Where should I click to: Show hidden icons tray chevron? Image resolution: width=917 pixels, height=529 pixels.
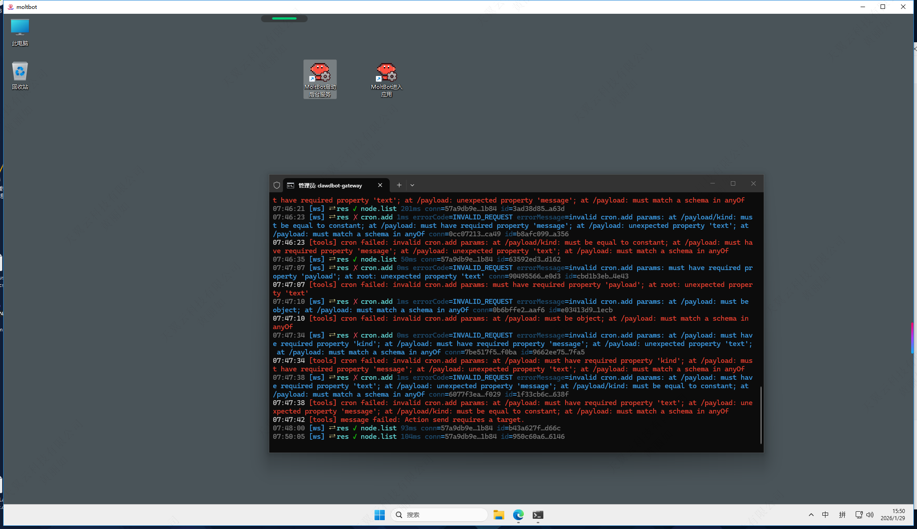pyautogui.click(x=811, y=515)
